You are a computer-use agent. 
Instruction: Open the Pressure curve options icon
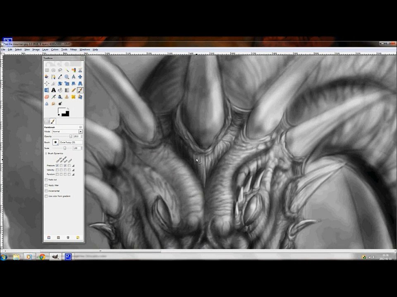click(x=73, y=165)
